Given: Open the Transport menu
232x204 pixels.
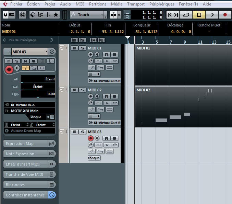Looking at the screenshot, I should 136,4.
